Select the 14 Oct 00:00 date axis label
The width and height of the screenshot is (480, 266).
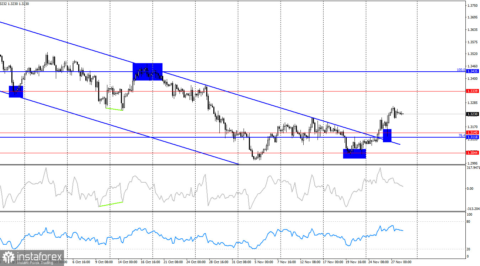[128, 262]
